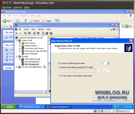Click the last disk toolbar icon
This screenshot has height=114, width=135.
[x=51, y=33]
